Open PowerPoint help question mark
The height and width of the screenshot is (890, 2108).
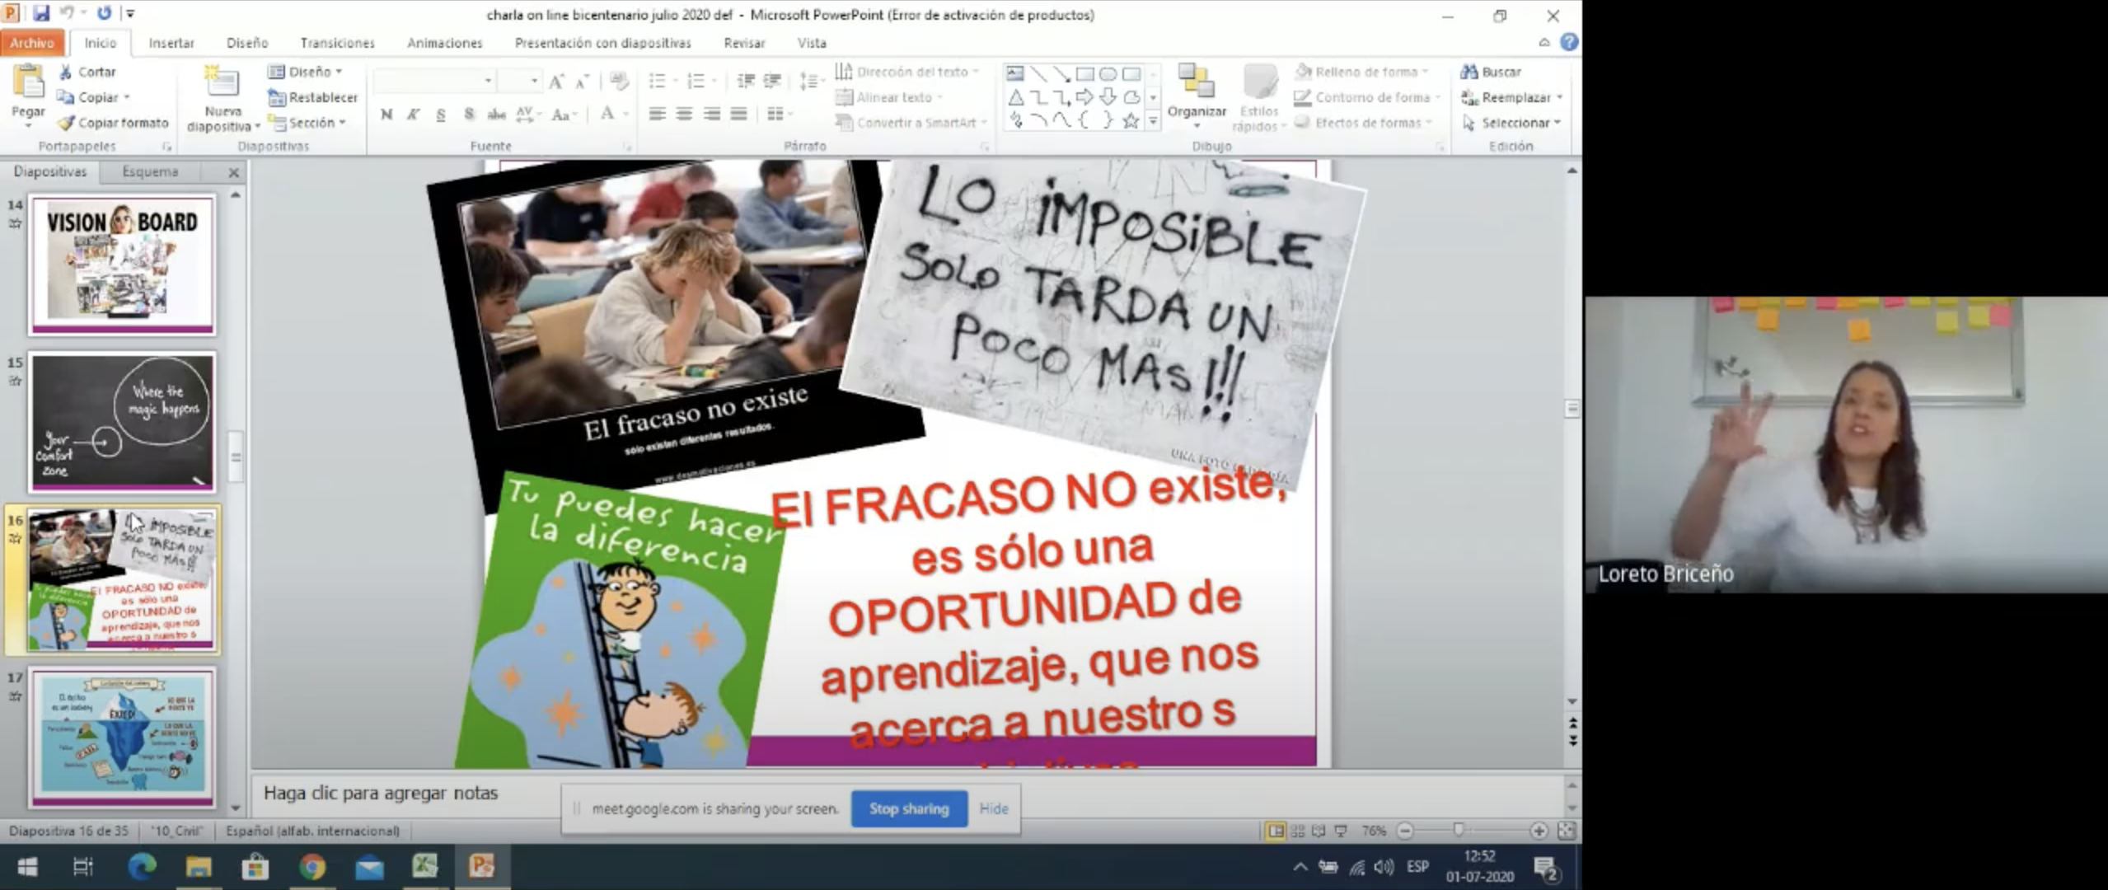click(1569, 41)
